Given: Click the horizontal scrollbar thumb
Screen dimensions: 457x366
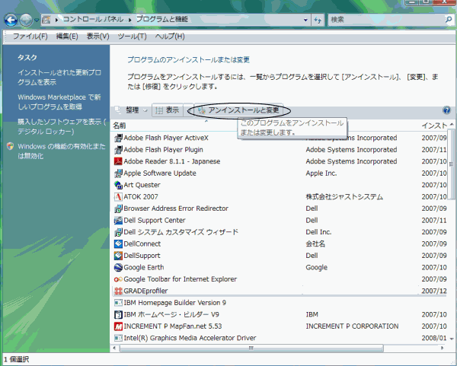Looking at the screenshot, I should pyautogui.click(x=251, y=348).
